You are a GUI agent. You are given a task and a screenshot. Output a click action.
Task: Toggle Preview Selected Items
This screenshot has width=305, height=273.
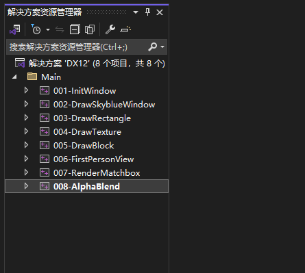tap(125, 29)
